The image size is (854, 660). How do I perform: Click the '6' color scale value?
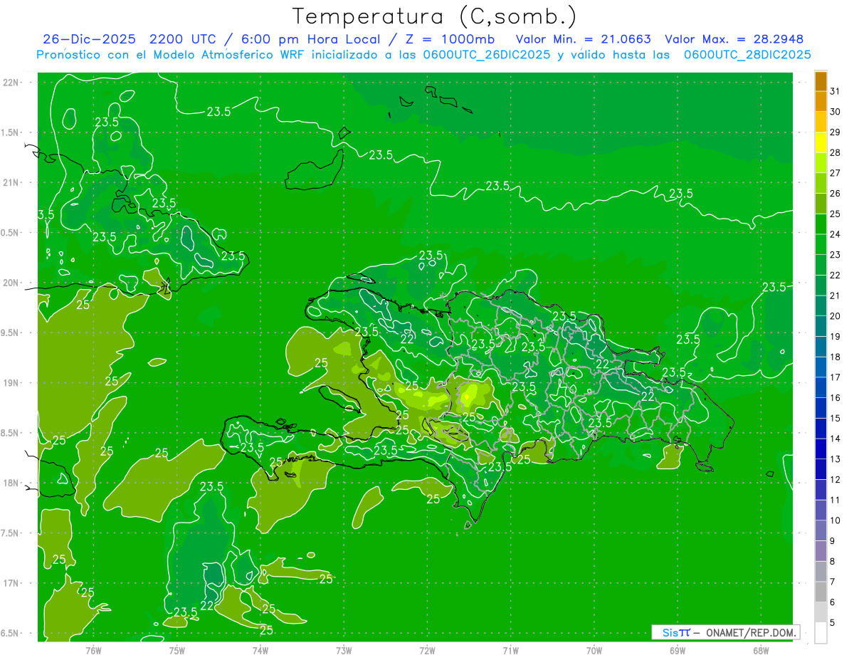pos(833,602)
